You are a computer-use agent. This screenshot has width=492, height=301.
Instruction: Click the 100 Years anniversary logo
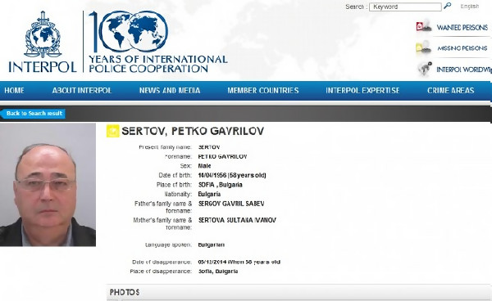coord(157,42)
